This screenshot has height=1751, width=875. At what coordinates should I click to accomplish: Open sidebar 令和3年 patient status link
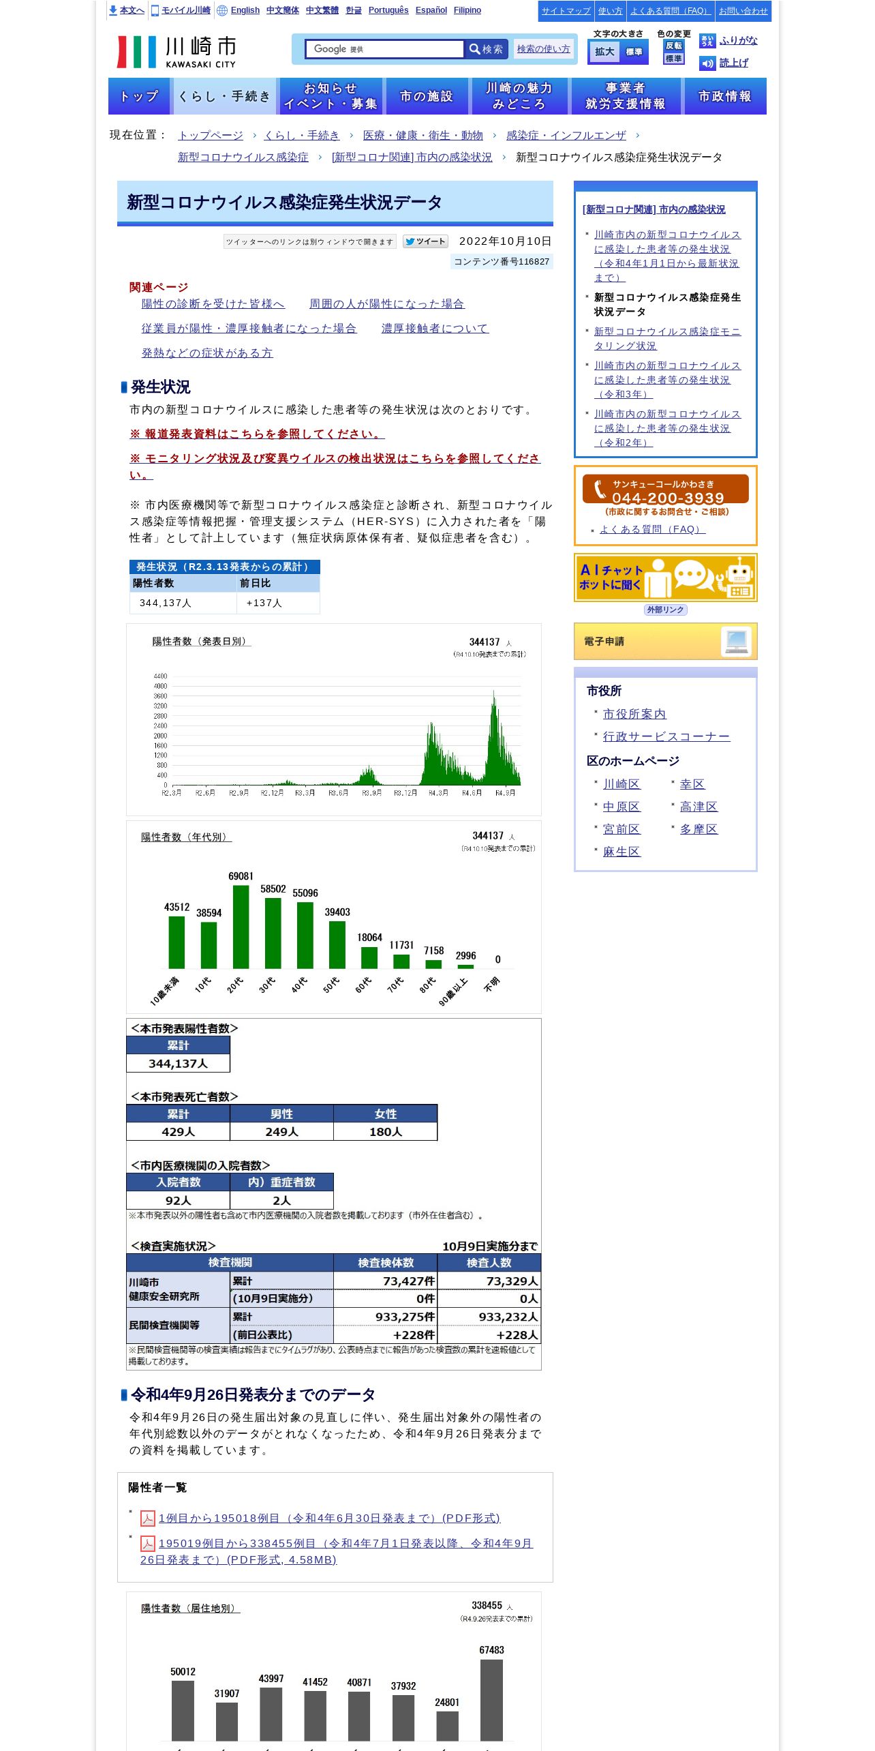(x=668, y=380)
